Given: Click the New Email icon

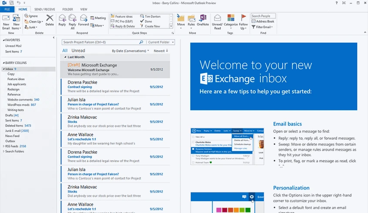Looking at the screenshot, I should tap(6, 19).
